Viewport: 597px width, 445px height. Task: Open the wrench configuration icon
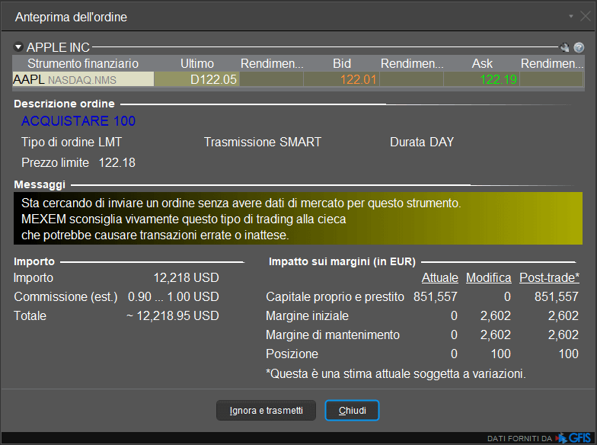[x=565, y=47]
